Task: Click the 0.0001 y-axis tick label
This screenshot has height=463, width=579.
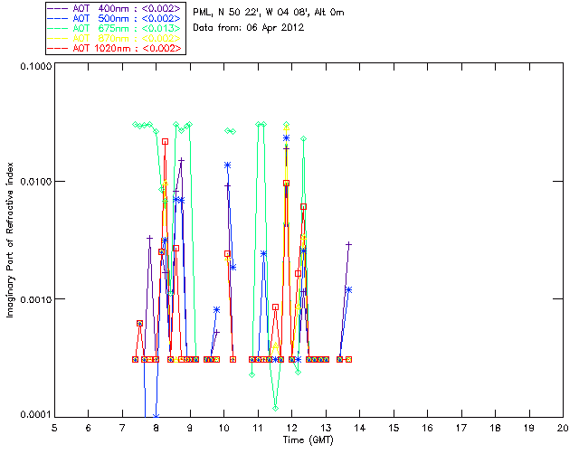Action: 34,415
